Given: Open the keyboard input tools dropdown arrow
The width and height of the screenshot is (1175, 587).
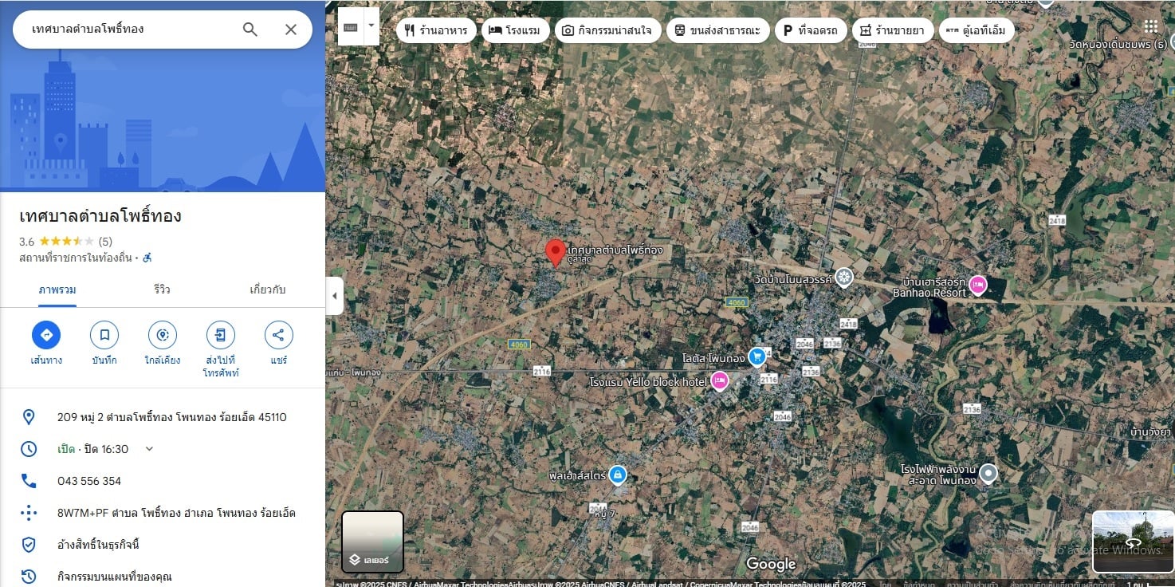Looking at the screenshot, I should [x=371, y=26].
